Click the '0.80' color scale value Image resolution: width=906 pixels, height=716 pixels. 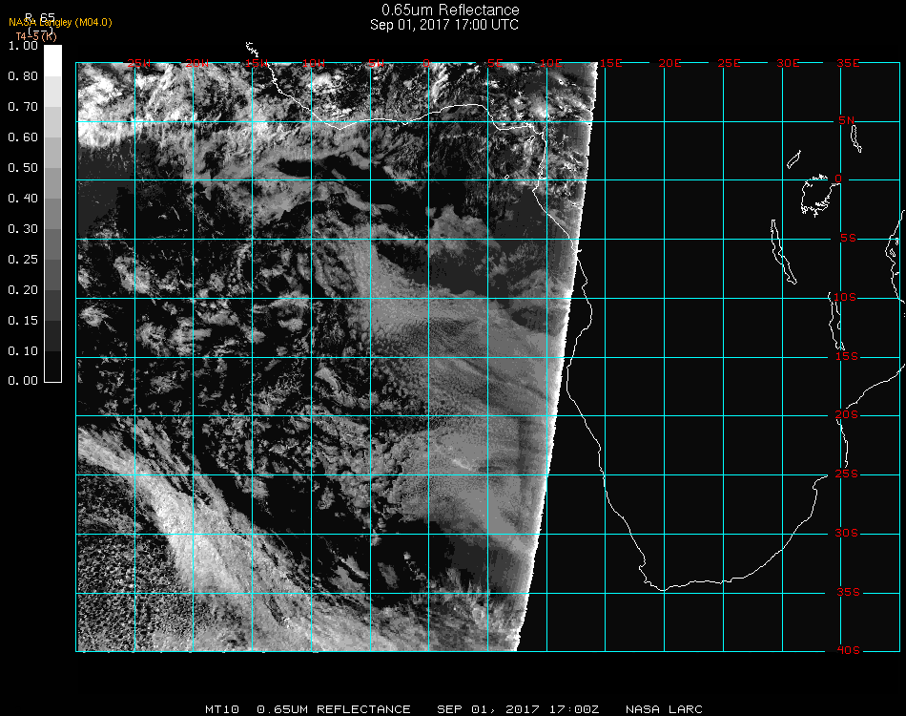23,75
